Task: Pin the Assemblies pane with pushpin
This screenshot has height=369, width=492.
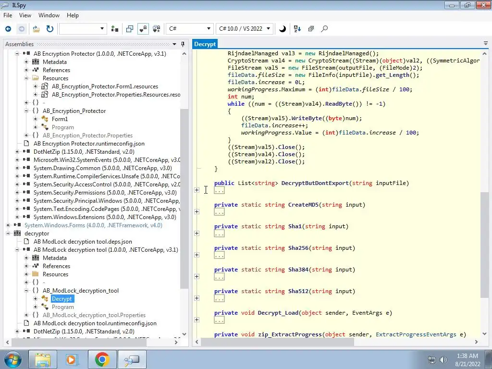Action: click(183, 44)
